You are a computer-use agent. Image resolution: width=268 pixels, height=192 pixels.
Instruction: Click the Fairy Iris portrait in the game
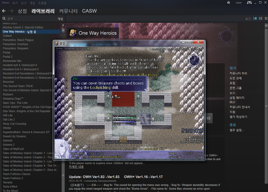(62, 149)
